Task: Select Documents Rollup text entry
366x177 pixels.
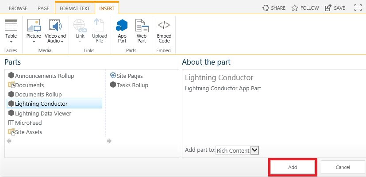Action: [38, 95]
